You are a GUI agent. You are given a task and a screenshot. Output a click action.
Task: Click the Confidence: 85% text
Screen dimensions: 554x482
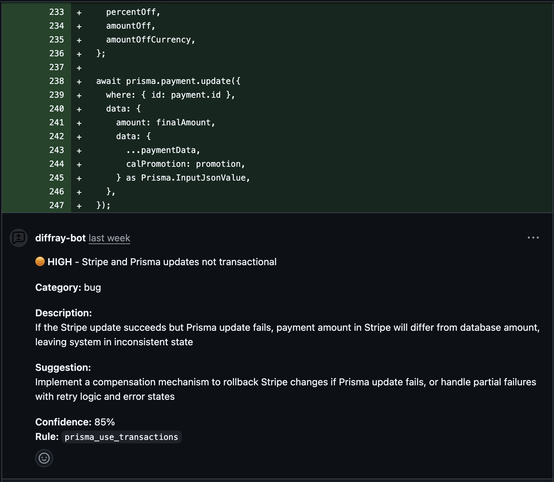pos(75,422)
